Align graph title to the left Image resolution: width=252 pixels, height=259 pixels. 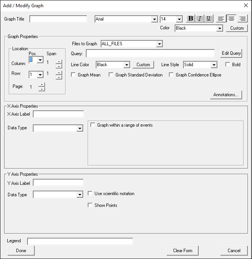click(x=221, y=19)
